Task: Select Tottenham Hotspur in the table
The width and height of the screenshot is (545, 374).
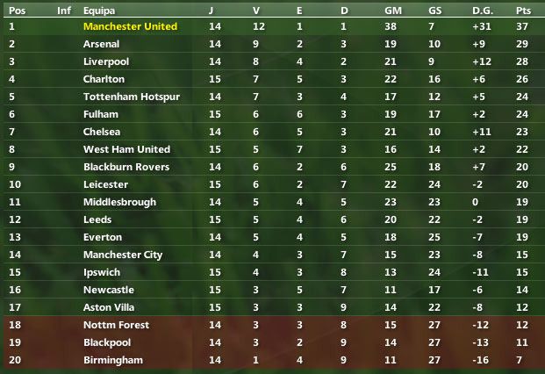Action: [x=131, y=97]
